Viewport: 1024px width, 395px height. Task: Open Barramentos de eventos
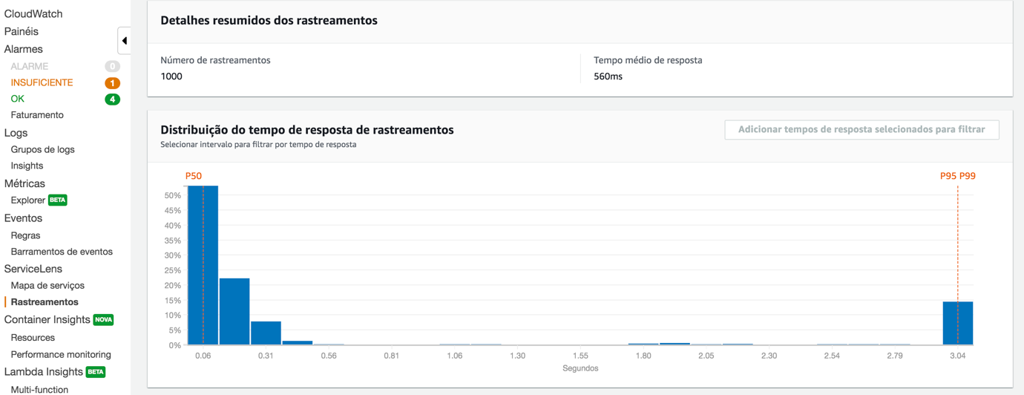pos(62,252)
